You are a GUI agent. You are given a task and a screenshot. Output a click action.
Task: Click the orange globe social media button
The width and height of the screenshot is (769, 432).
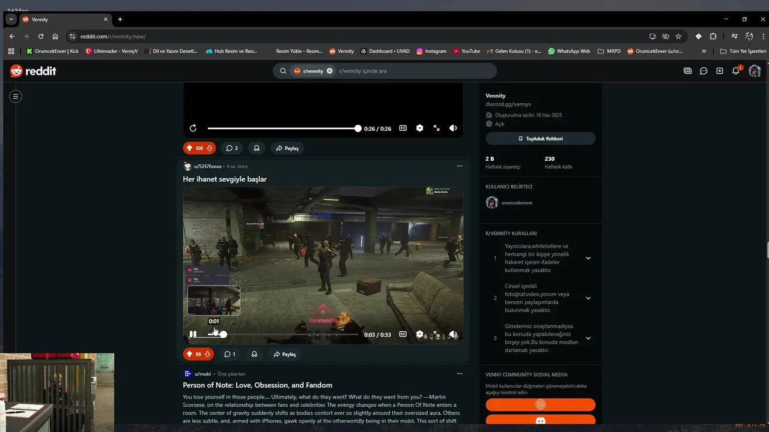(x=540, y=405)
